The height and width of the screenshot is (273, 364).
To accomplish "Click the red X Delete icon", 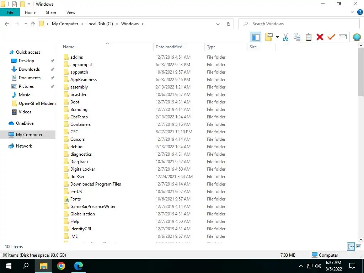I will (x=320, y=37).
